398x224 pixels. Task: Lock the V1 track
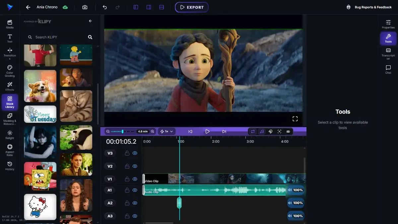tap(127, 179)
